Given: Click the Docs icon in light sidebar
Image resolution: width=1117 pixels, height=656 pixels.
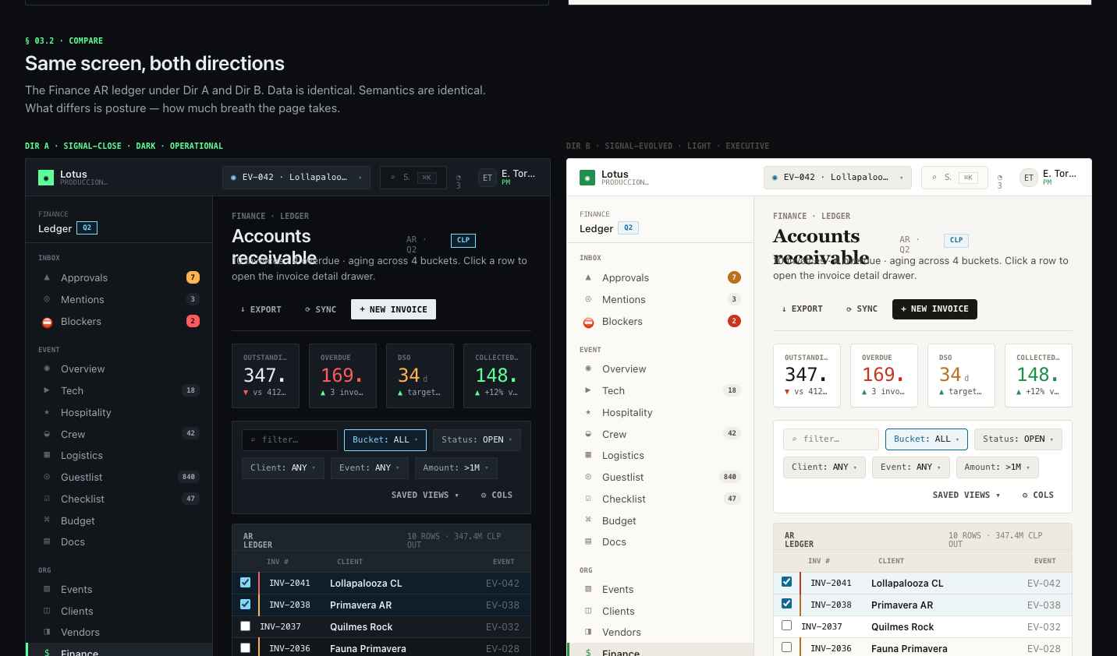Looking at the screenshot, I should [x=588, y=541].
